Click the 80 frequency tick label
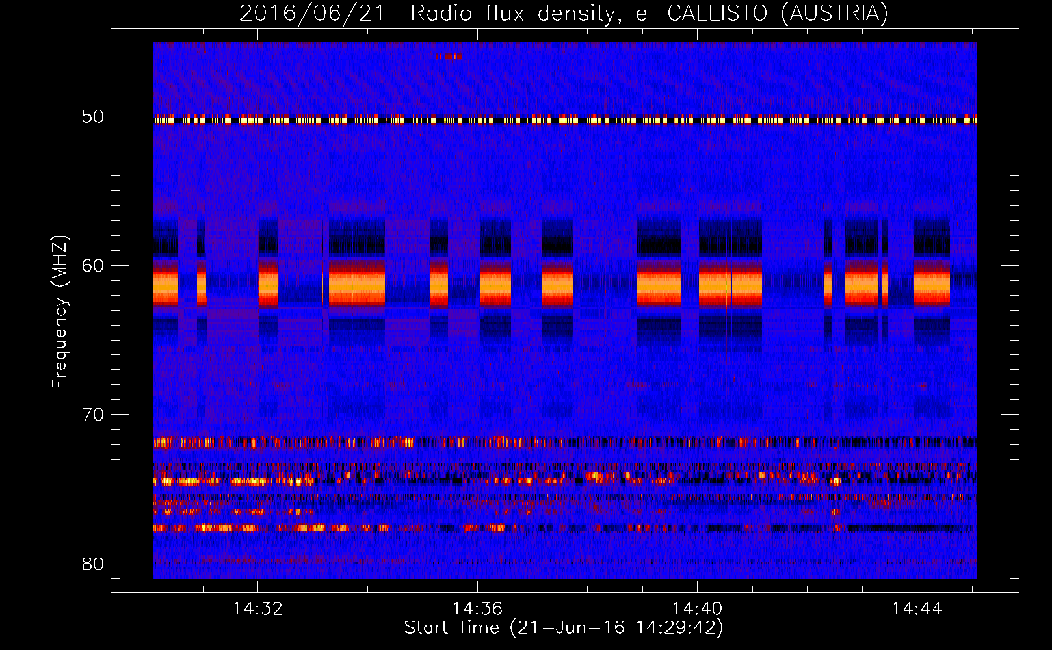 [x=93, y=564]
